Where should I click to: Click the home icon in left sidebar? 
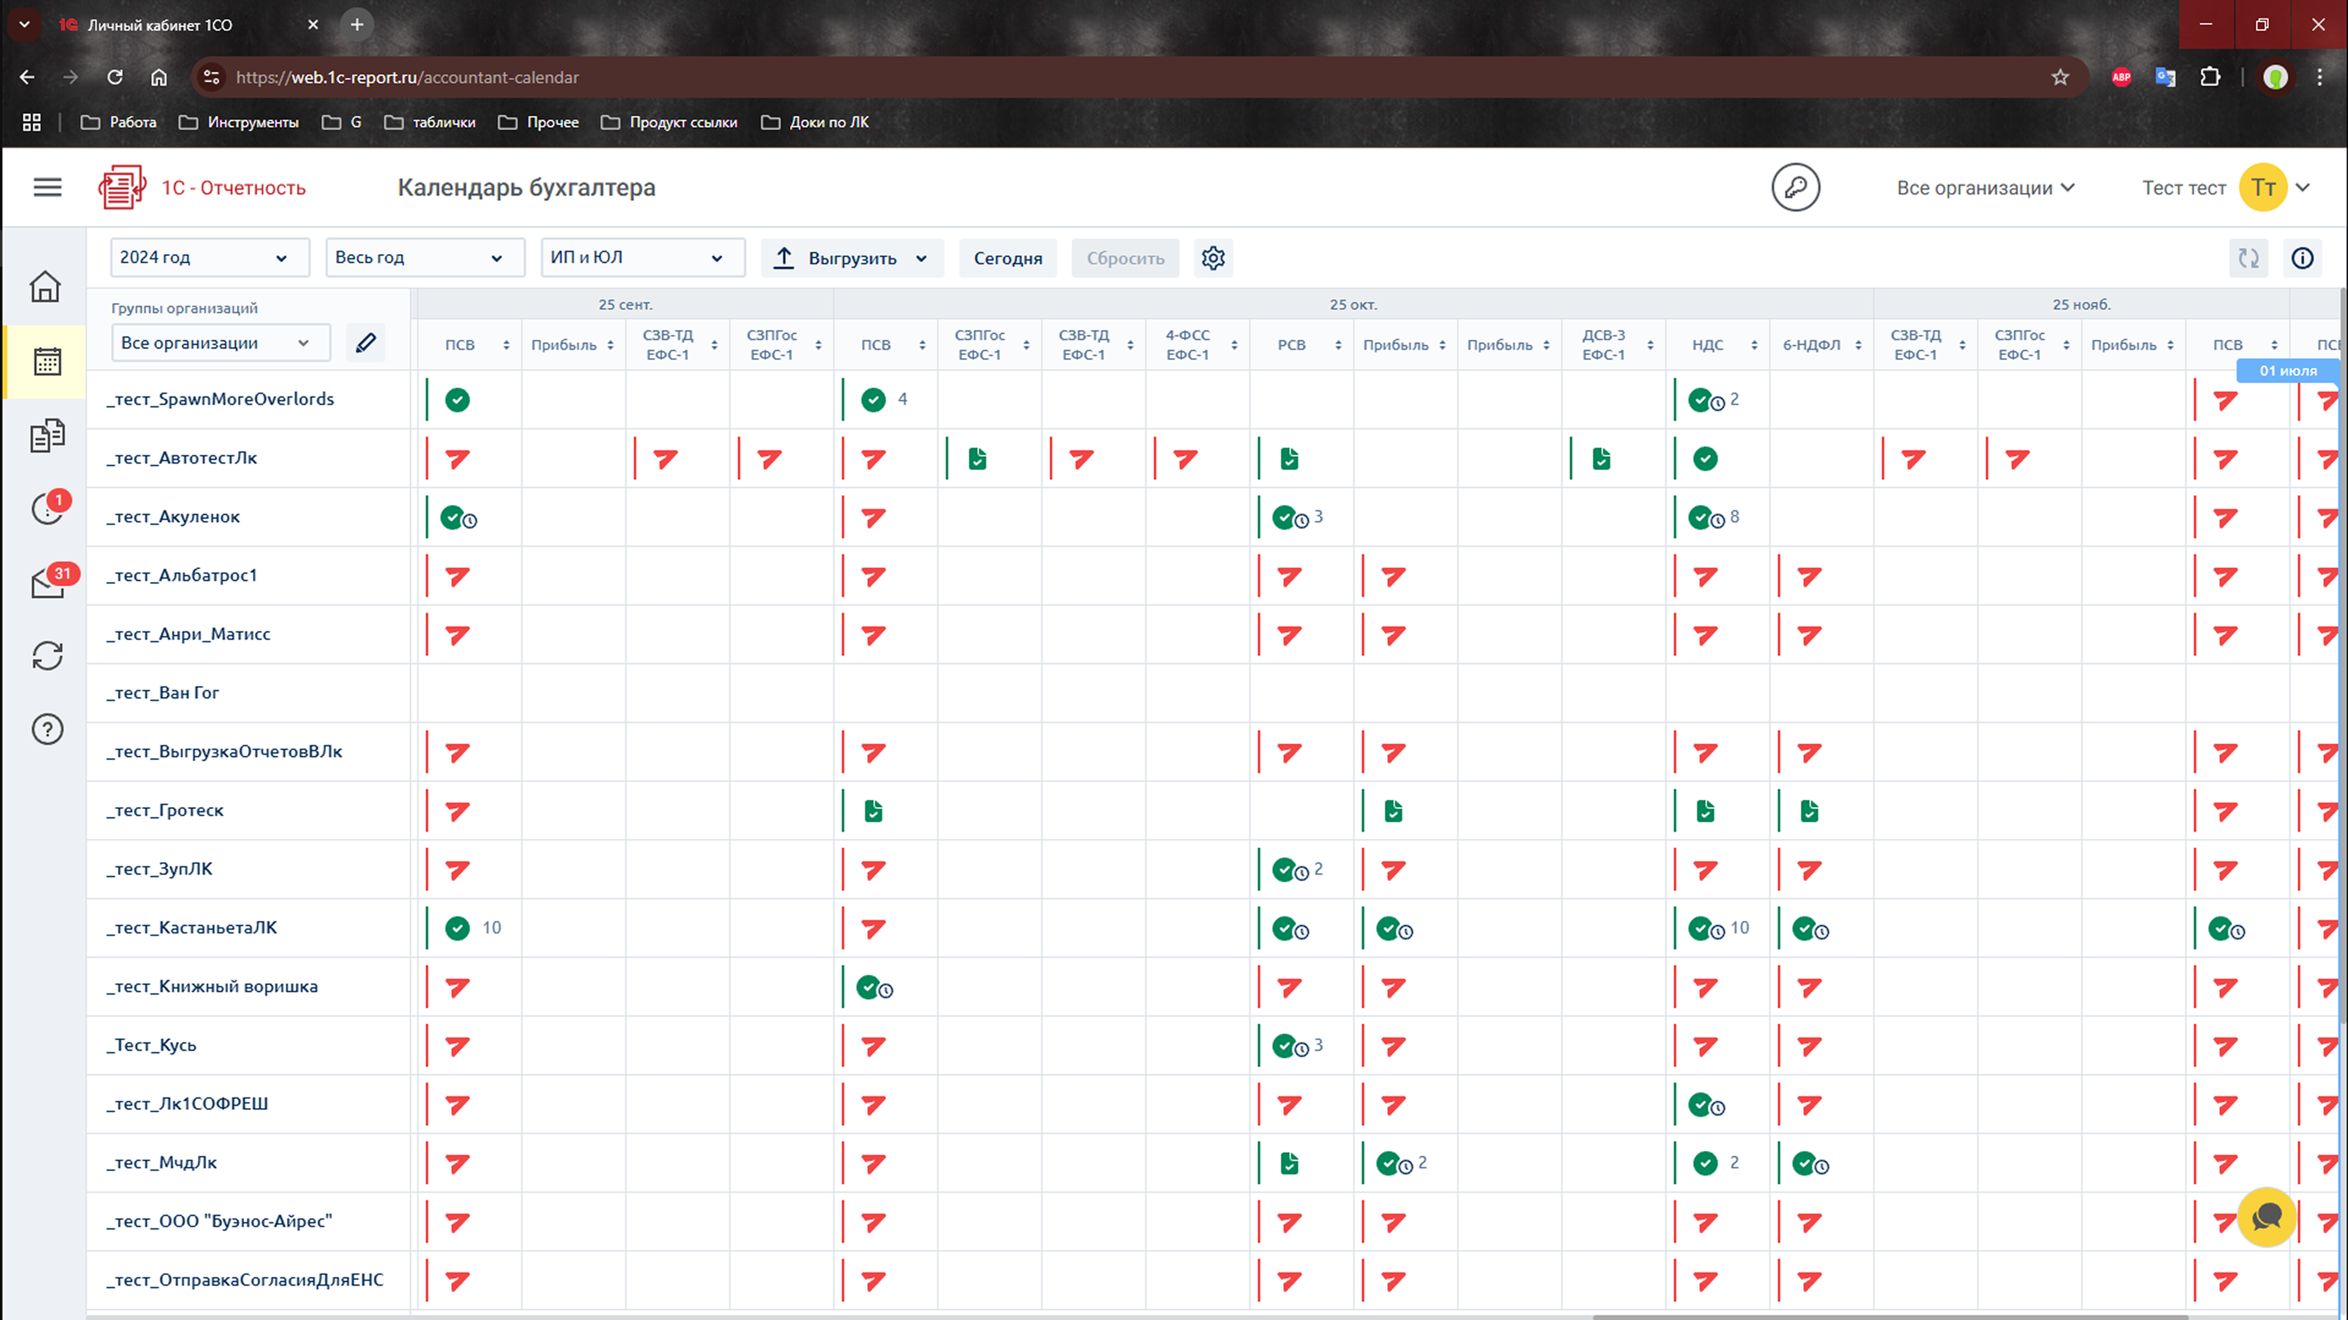coord(45,287)
